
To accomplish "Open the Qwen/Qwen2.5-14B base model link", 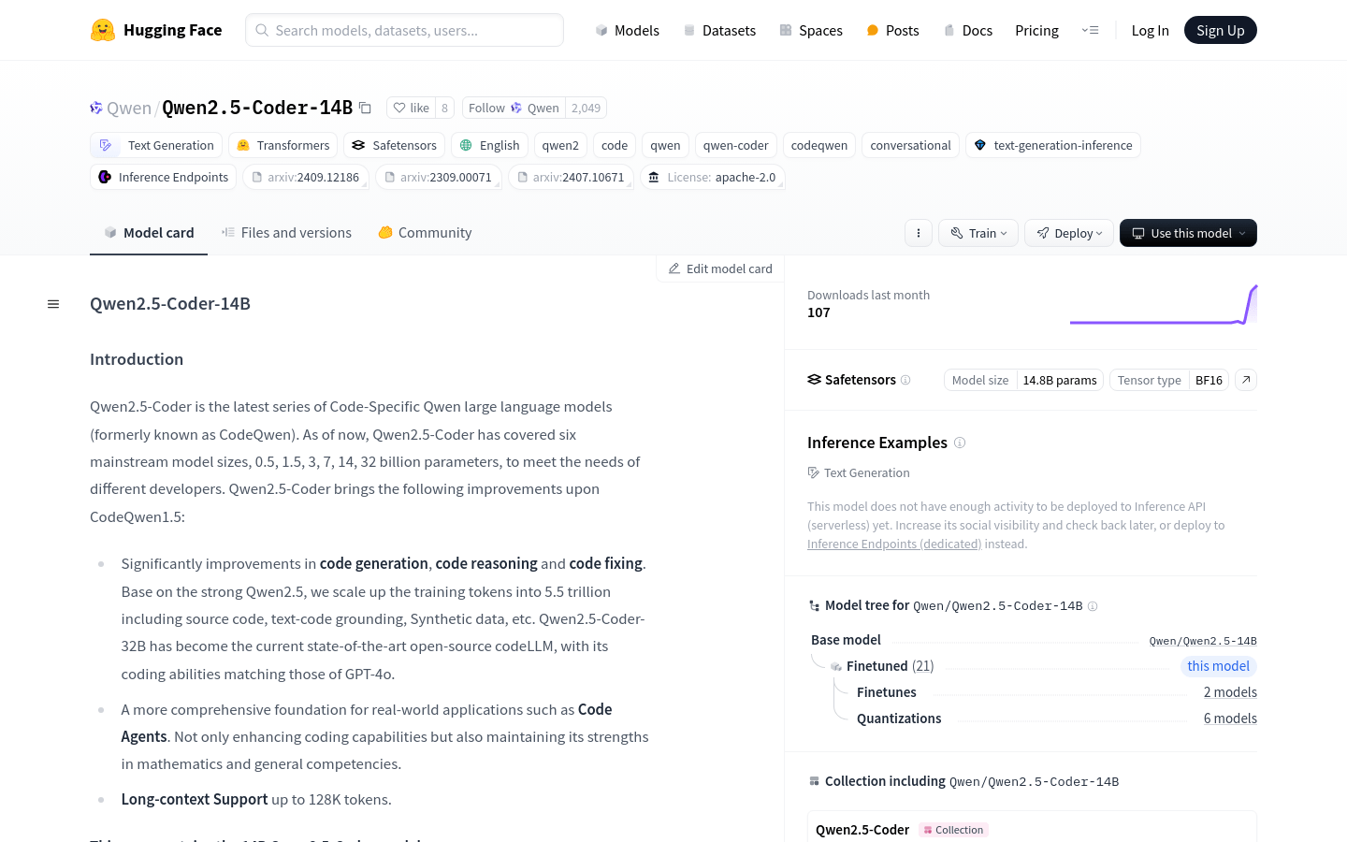I will coord(1203,641).
